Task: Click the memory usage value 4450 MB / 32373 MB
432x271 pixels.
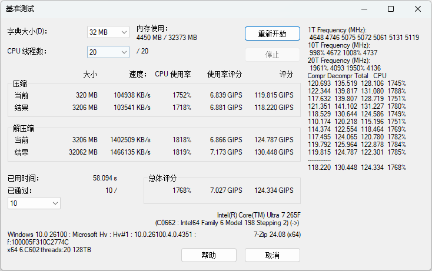Action: click(x=167, y=38)
